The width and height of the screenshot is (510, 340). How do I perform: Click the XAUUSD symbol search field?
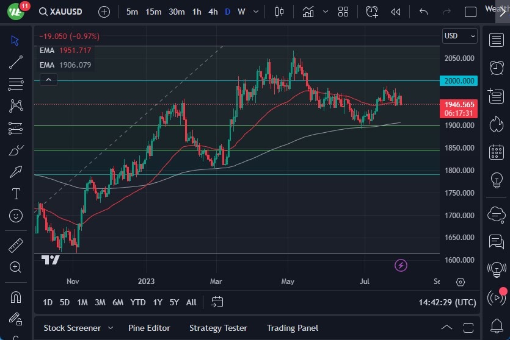click(65, 12)
